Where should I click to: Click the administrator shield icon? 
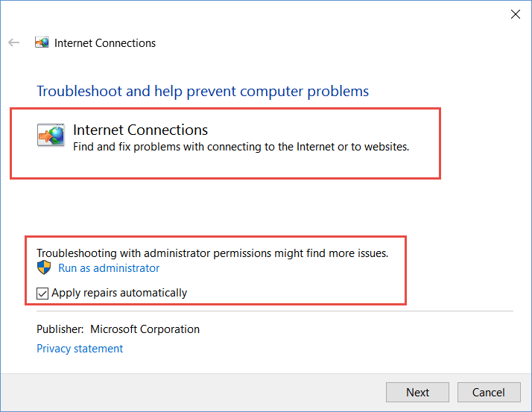coord(43,268)
